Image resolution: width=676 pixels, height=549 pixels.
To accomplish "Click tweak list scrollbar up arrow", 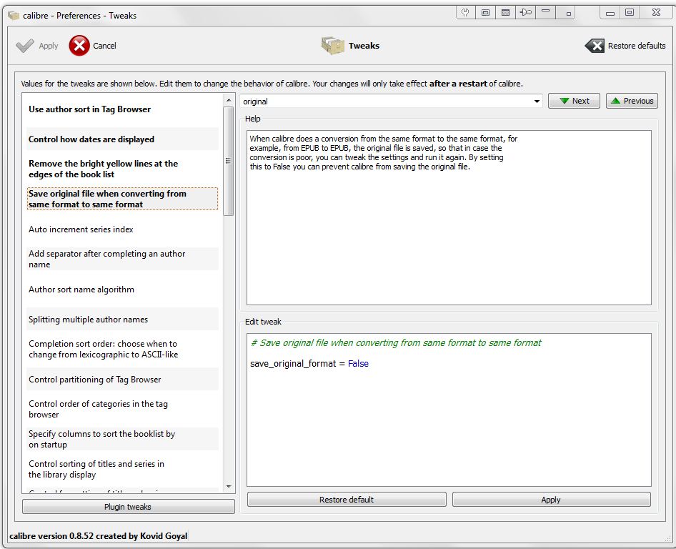I will point(229,101).
